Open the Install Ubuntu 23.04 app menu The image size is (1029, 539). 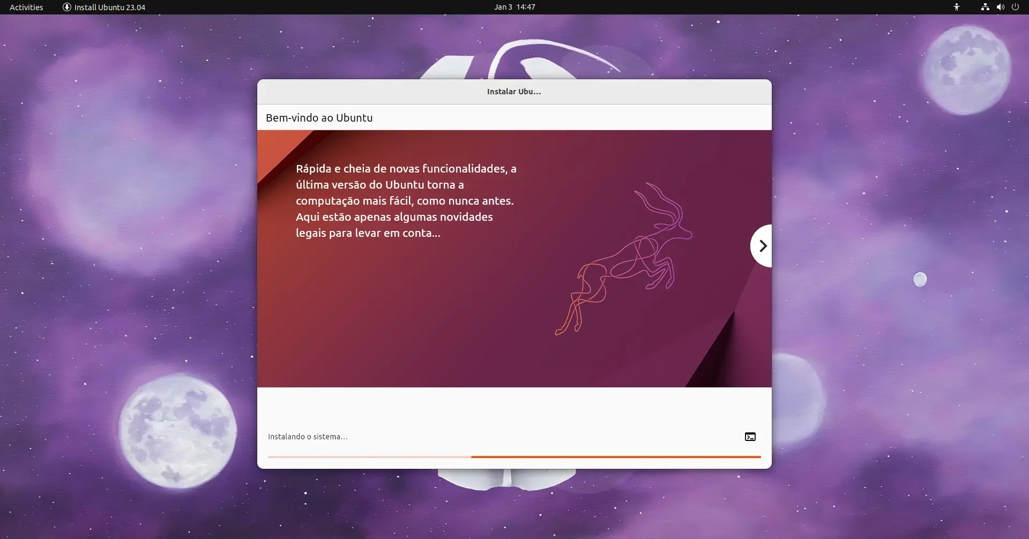coord(104,7)
